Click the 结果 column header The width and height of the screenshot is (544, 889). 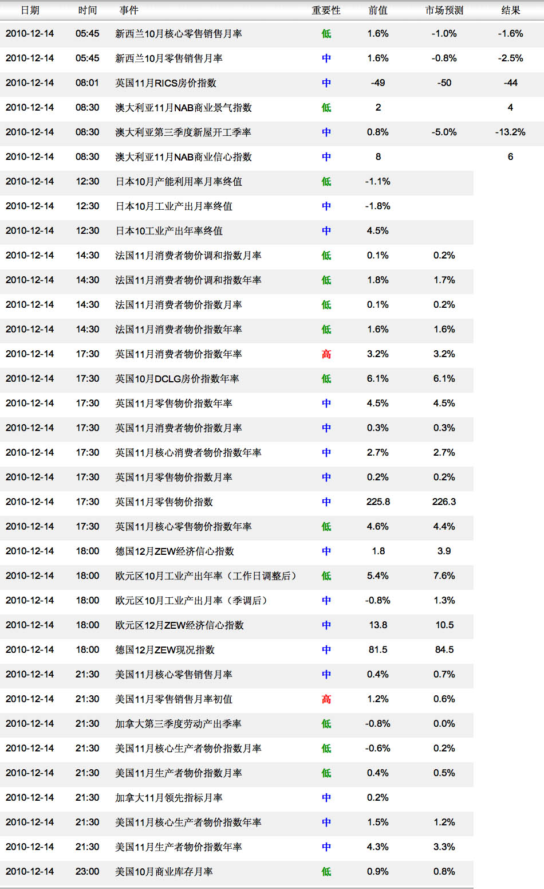[510, 10]
